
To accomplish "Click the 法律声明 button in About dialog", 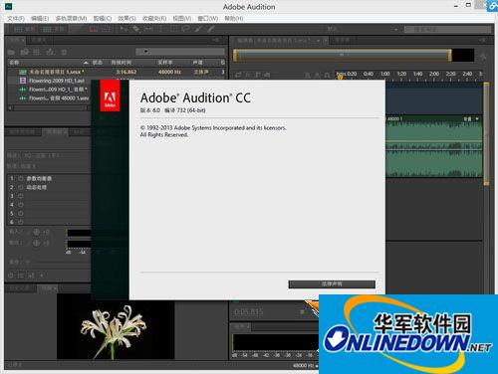I will click(x=332, y=284).
